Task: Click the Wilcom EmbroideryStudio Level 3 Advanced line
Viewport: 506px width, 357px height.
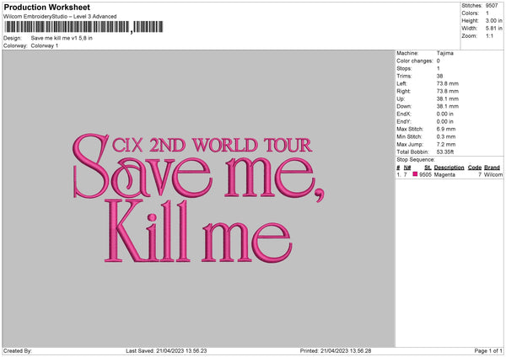Action: click(60, 17)
